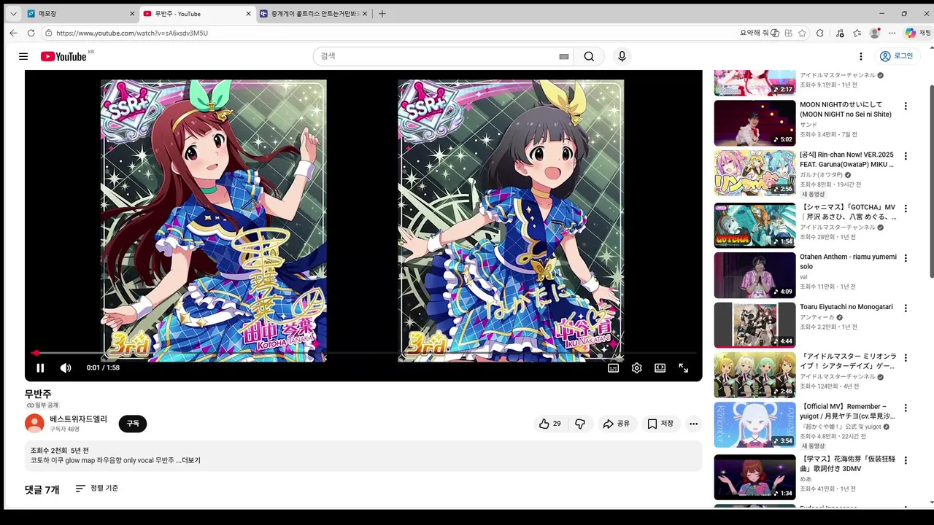Viewport: 934px width, 525px height.
Task: Like the video (29 likes)
Action: coord(550,424)
